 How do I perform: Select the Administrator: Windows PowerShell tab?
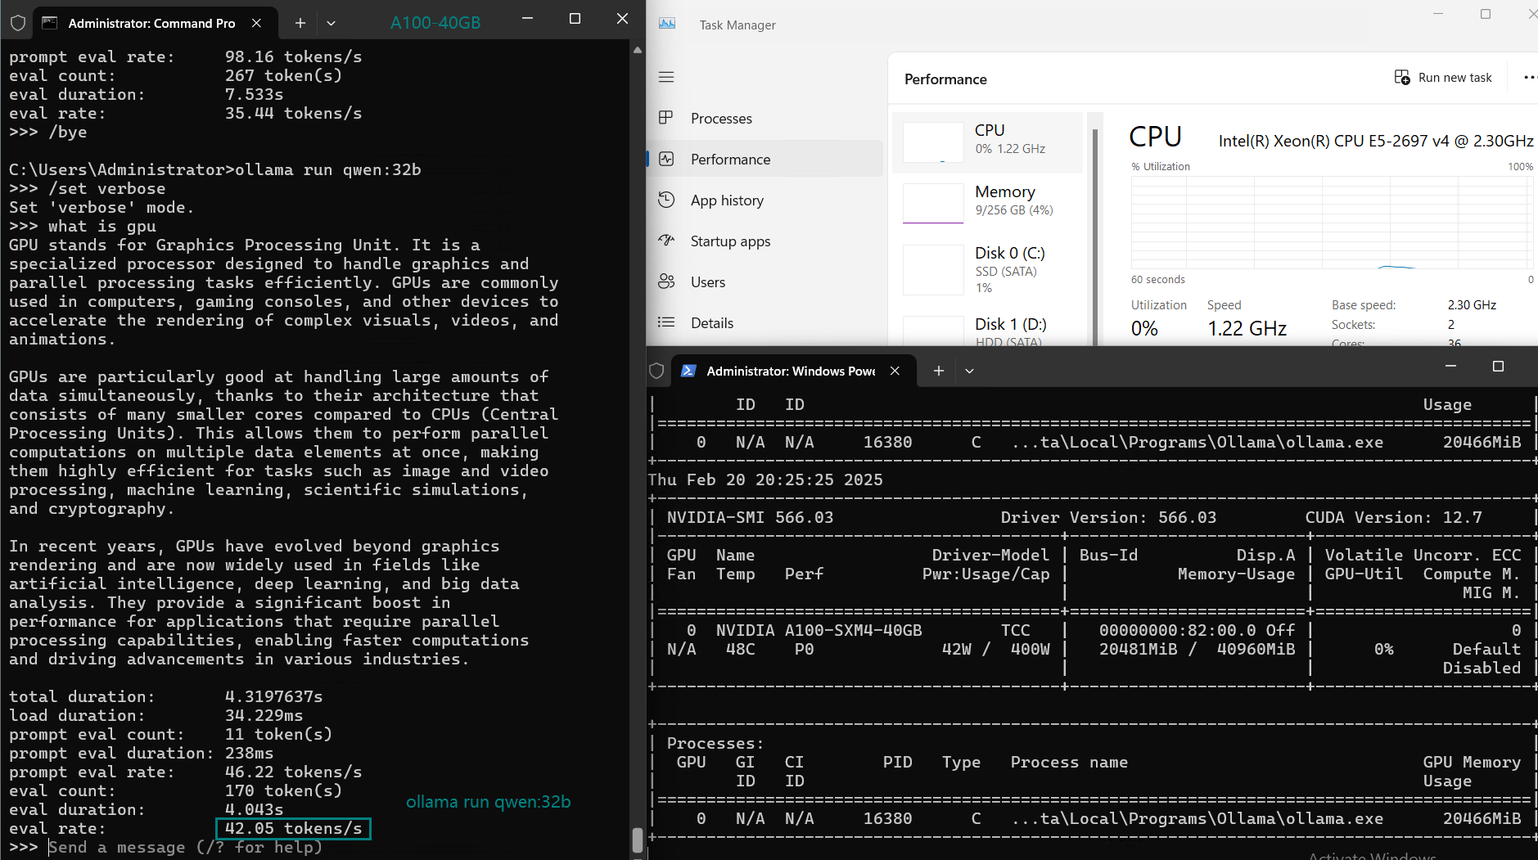[794, 371]
